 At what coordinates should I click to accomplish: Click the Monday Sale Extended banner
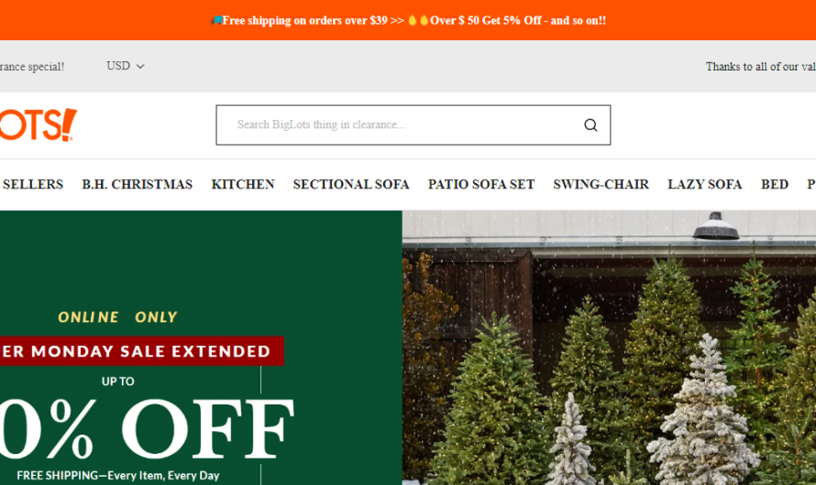tap(141, 351)
